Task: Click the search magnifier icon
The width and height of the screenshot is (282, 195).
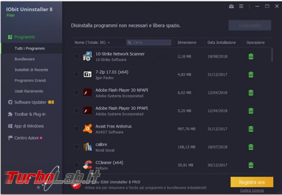Action: 129,42
